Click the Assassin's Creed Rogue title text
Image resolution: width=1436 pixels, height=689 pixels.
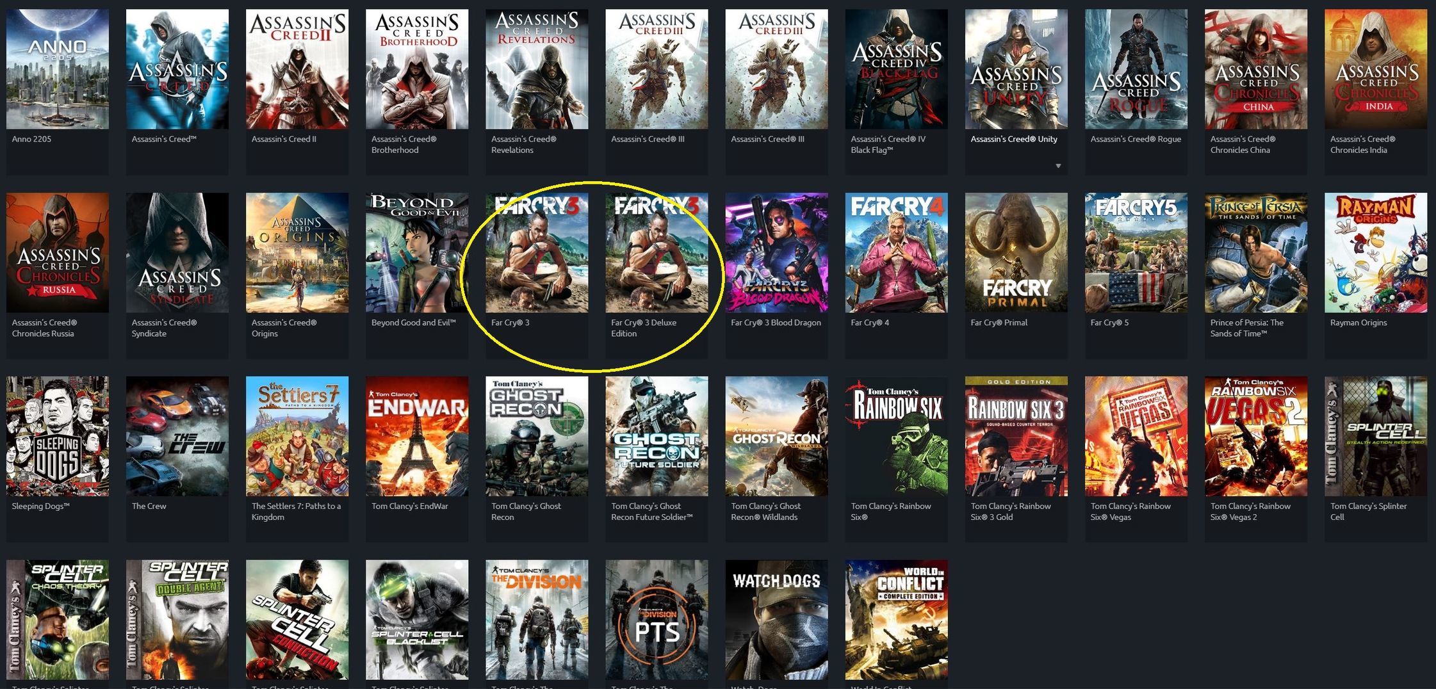click(1136, 139)
